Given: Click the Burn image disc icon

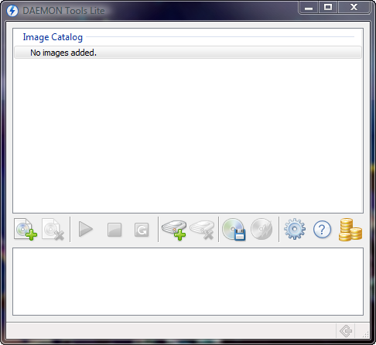Looking at the screenshot, I should (261, 229).
